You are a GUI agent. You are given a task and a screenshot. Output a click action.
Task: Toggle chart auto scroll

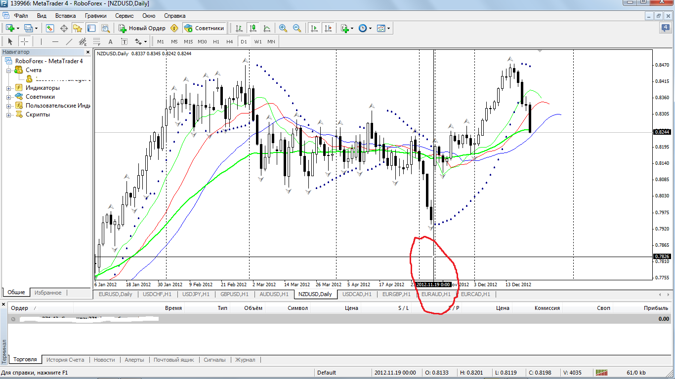[x=314, y=28]
